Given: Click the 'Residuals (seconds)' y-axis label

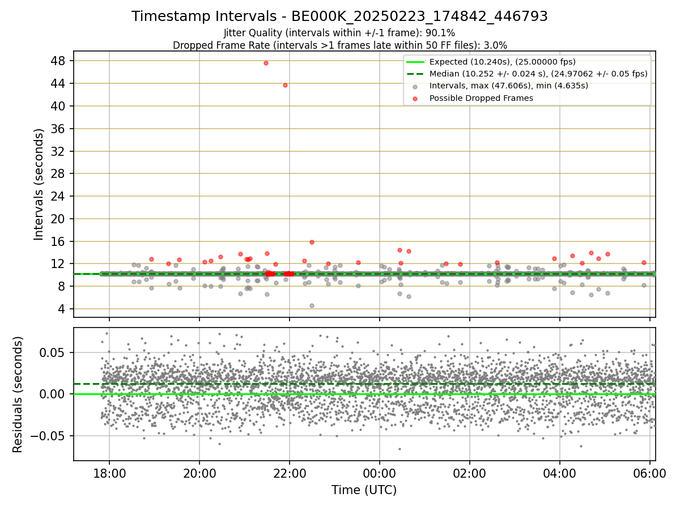Looking at the screenshot, I should point(18,394).
